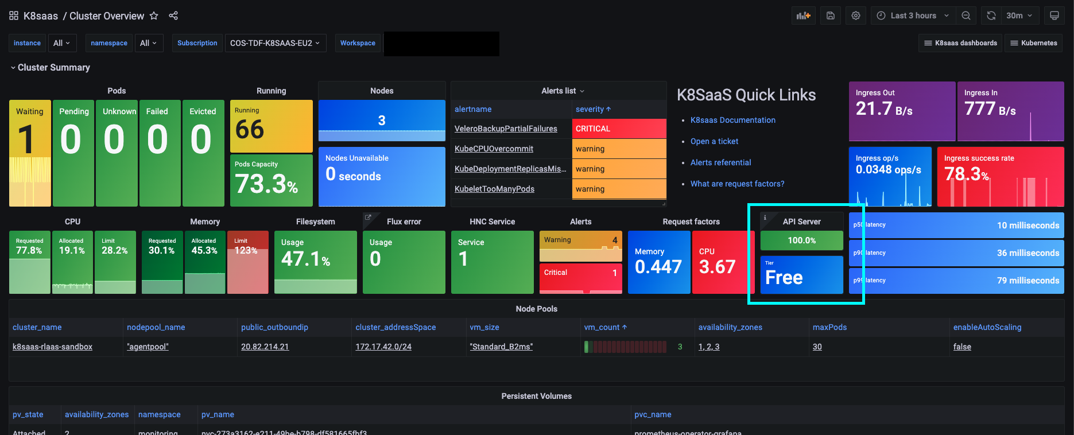Screen dimensions: 1074x435
Task: Open the Alerts list panel menu
Action: point(563,91)
